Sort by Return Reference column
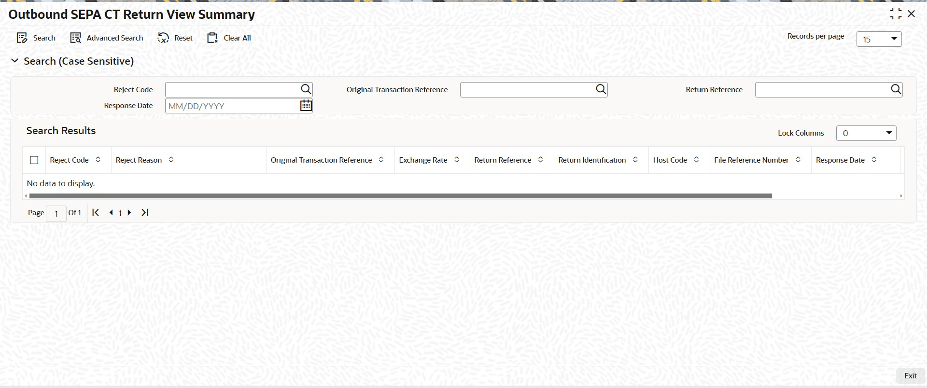The image size is (927, 388). click(540, 159)
